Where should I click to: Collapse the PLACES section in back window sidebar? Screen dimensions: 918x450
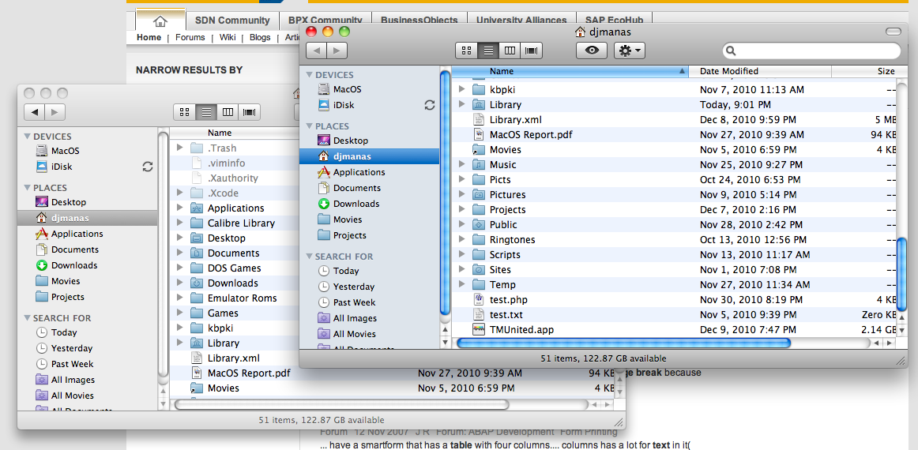click(x=27, y=188)
